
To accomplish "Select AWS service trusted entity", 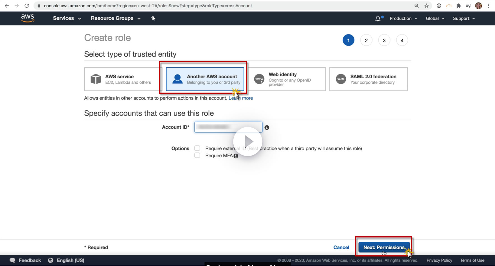I will [123, 79].
